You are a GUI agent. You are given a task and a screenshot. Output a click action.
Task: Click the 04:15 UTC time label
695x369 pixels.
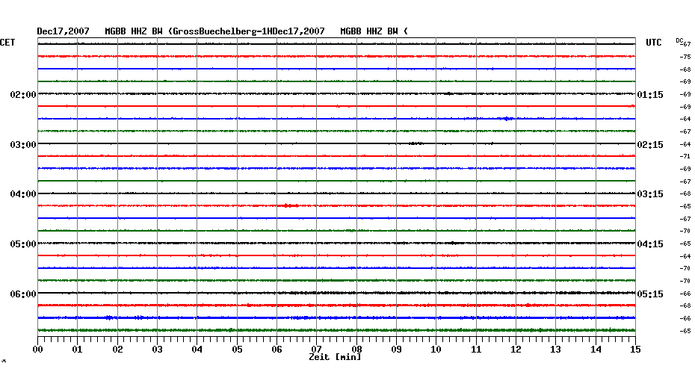pyautogui.click(x=650, y=244)
